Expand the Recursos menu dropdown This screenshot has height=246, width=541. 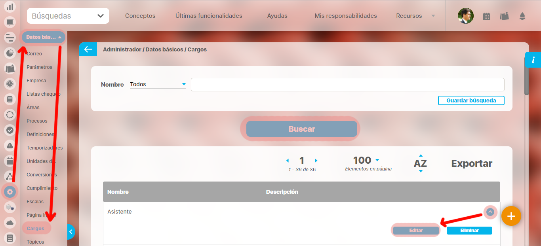click(415, 16)
